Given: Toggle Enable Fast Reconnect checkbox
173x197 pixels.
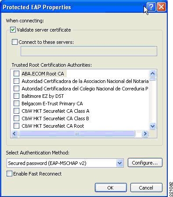Looking at the screenshot, I should click(x=9, y=174).
